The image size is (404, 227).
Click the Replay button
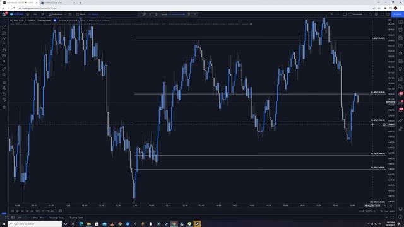(93, 15)
